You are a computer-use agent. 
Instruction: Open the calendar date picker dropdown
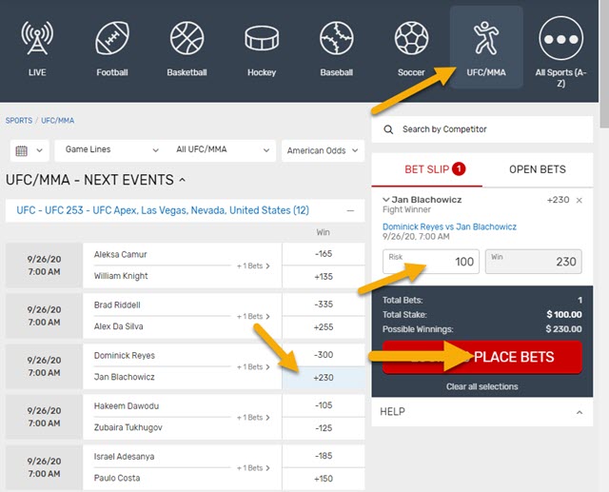tap(29, 150)
